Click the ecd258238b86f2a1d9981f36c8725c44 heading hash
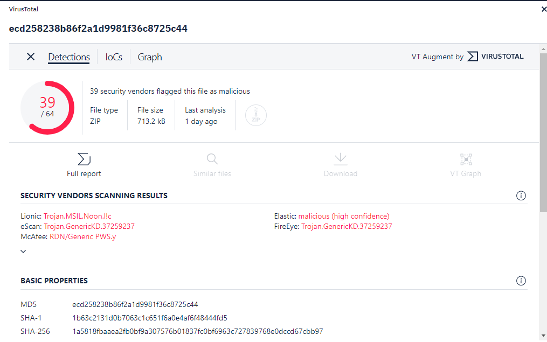This screenshot has width=547, height=342. tap(99, 28)
